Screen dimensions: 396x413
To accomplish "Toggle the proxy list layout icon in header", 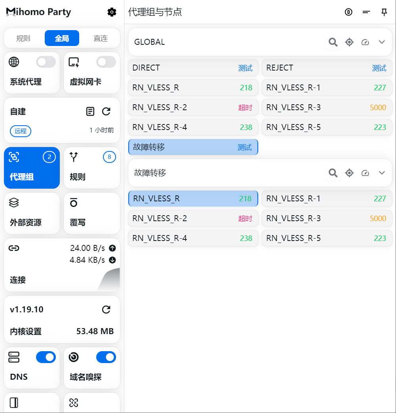I will pos(366,12).
